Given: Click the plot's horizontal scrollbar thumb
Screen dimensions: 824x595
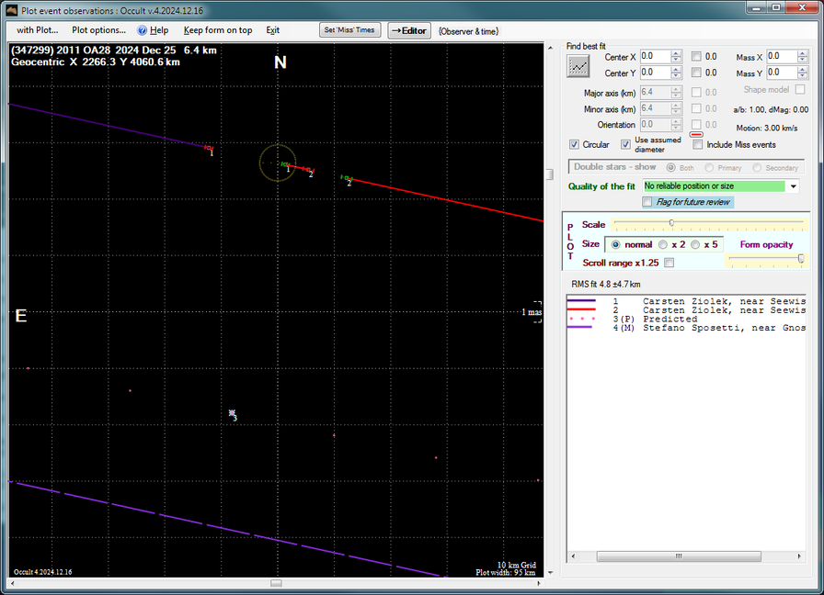Looking at the screenshot, I should (x=276, y=583).
